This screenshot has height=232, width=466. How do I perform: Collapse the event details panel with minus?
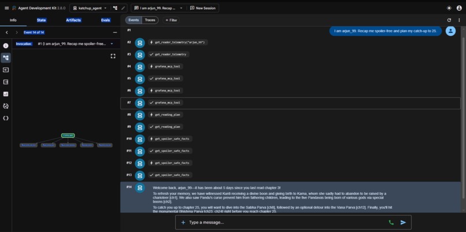[115, 32]
